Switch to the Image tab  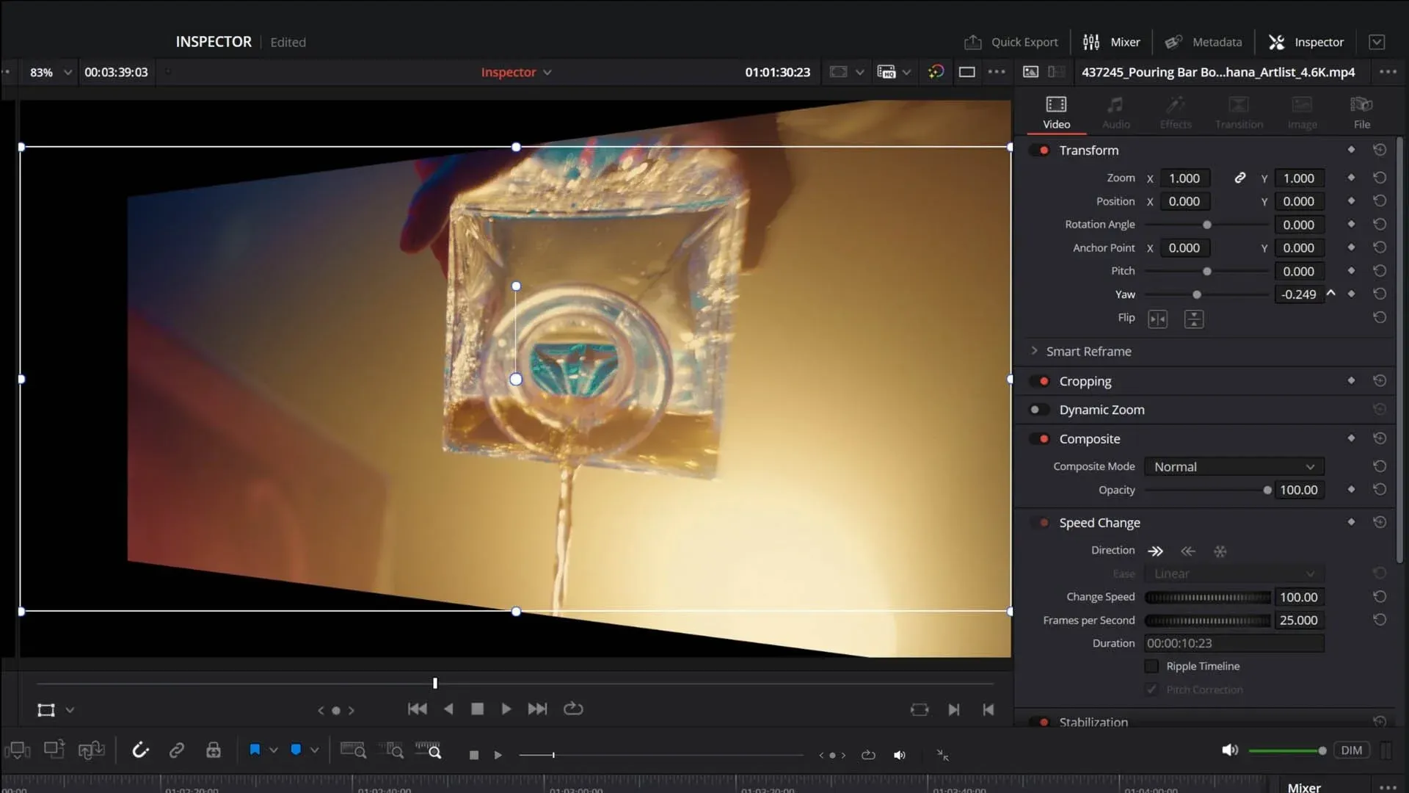[x=1302, y=112]
